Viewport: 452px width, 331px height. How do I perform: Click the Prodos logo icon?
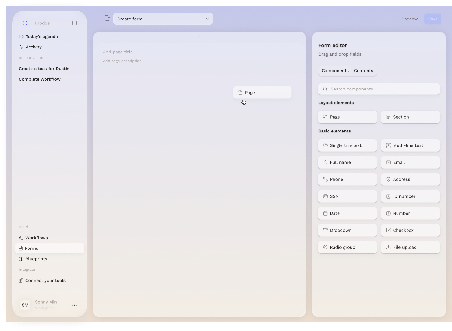(x=25, y=23)
